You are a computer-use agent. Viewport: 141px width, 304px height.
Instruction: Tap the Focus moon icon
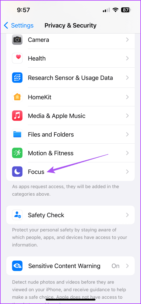(x=17, y=172)
